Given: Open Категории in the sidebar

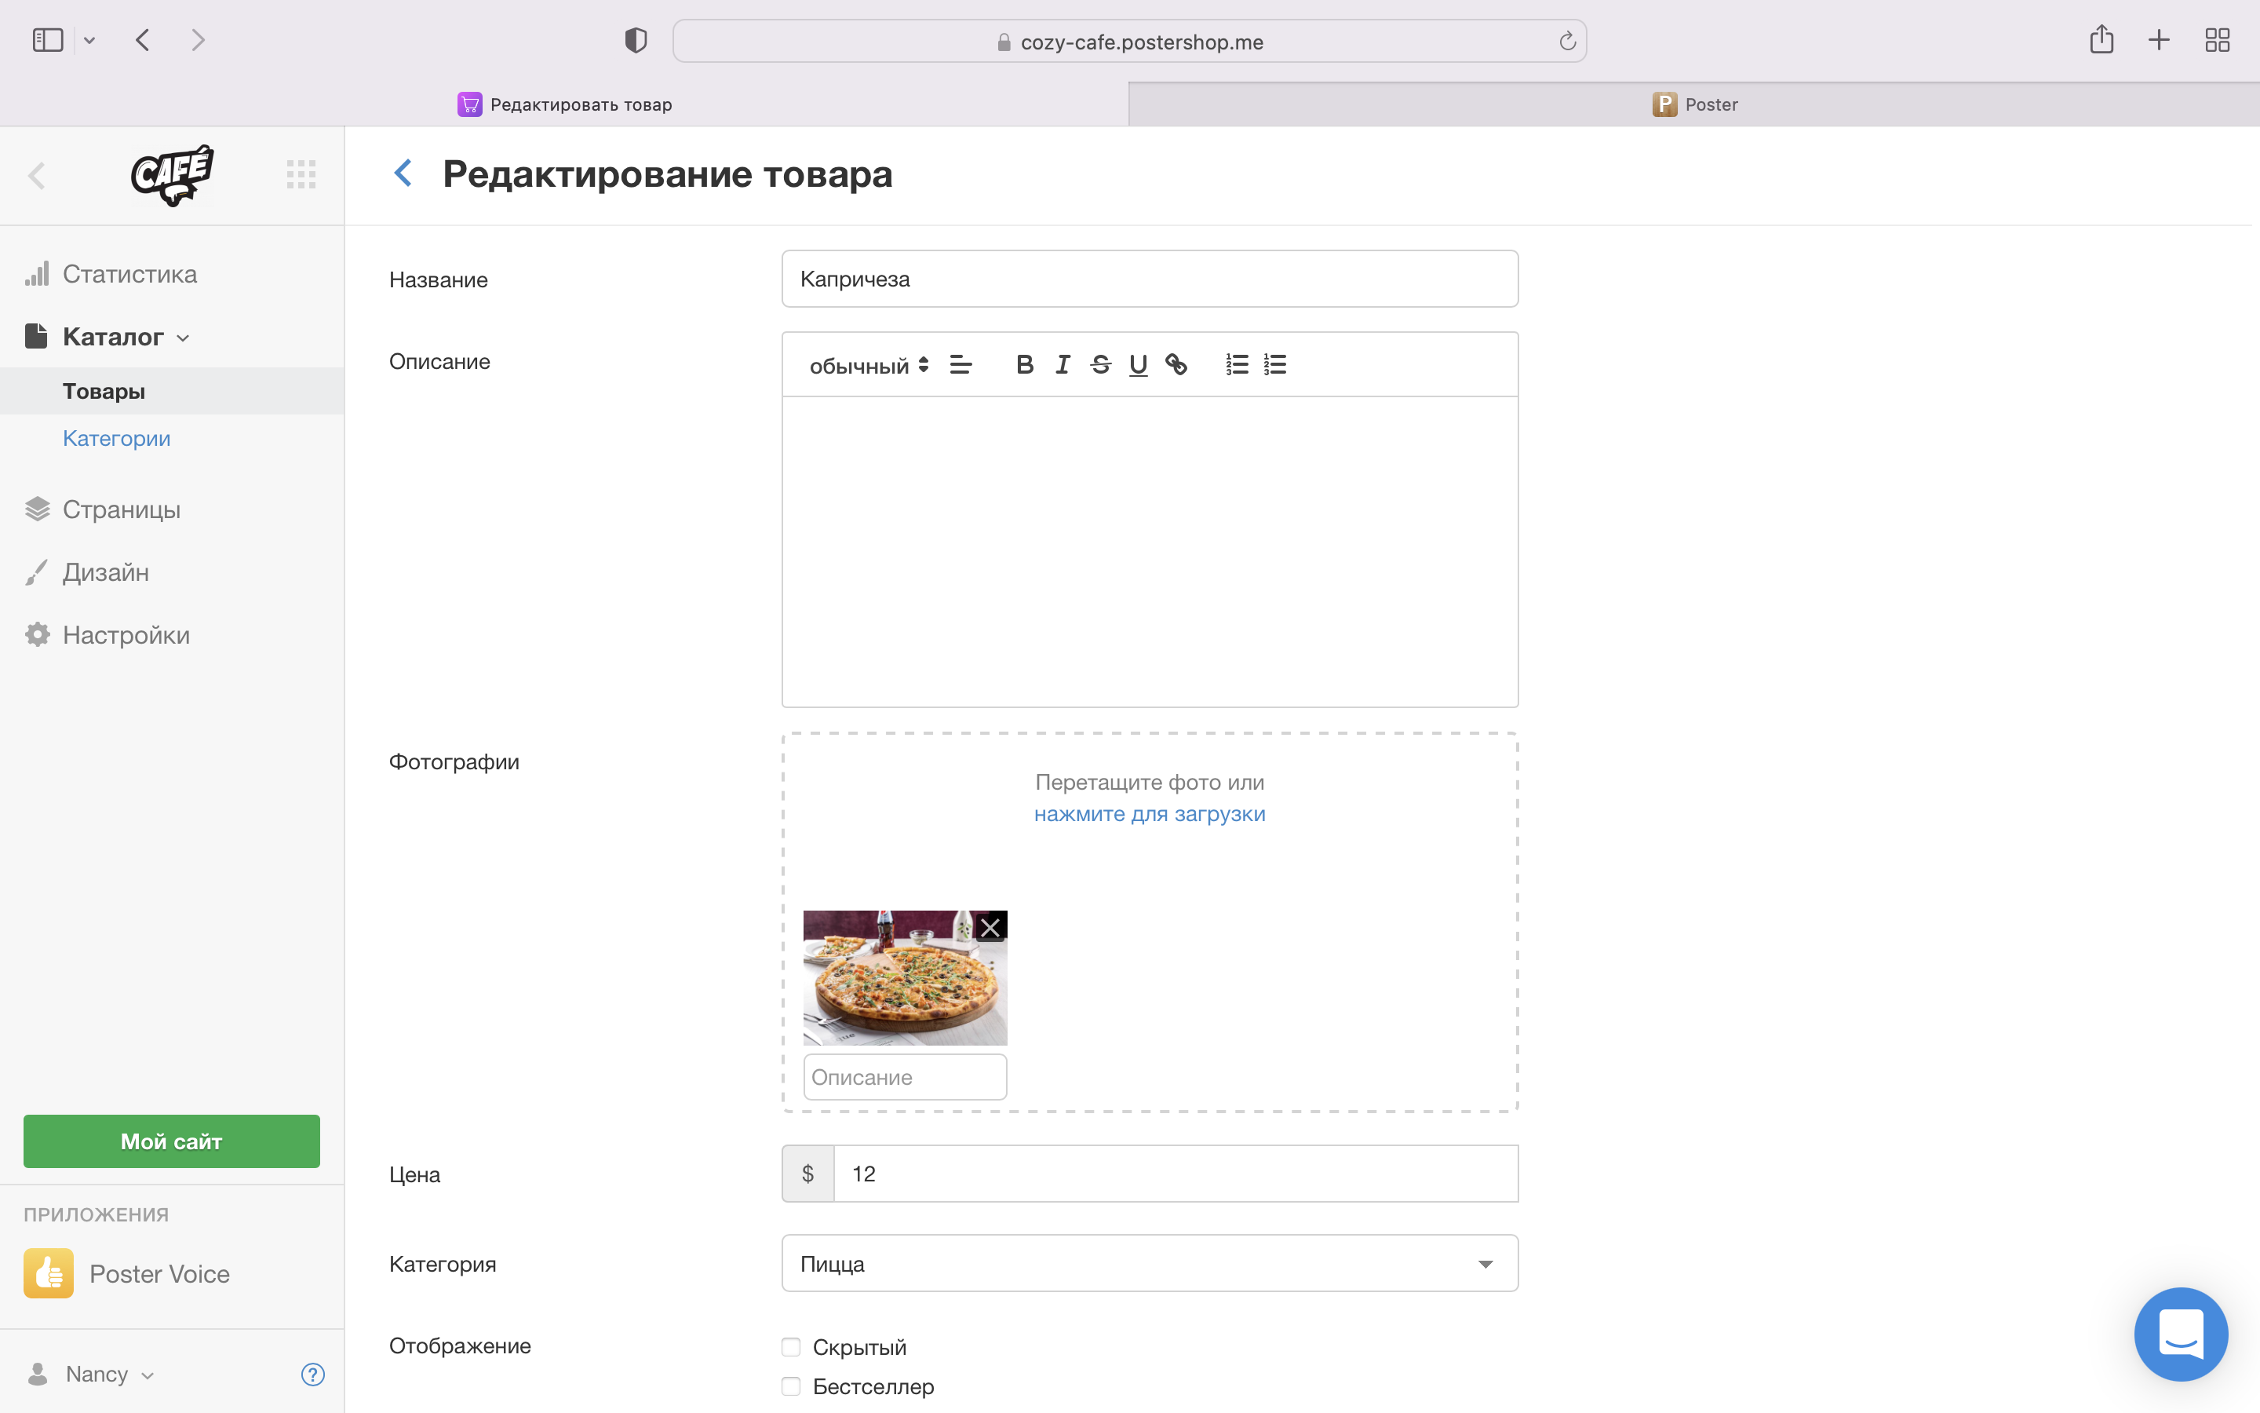Looking at the screenshot, I should coord(117,438).
